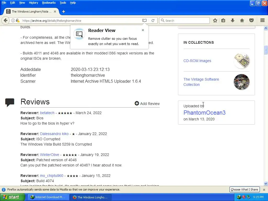The height and width of the screenshot is (201, 268).
Task: Open the Help menu
Action: pyautogui.click(x=73, y=3)
